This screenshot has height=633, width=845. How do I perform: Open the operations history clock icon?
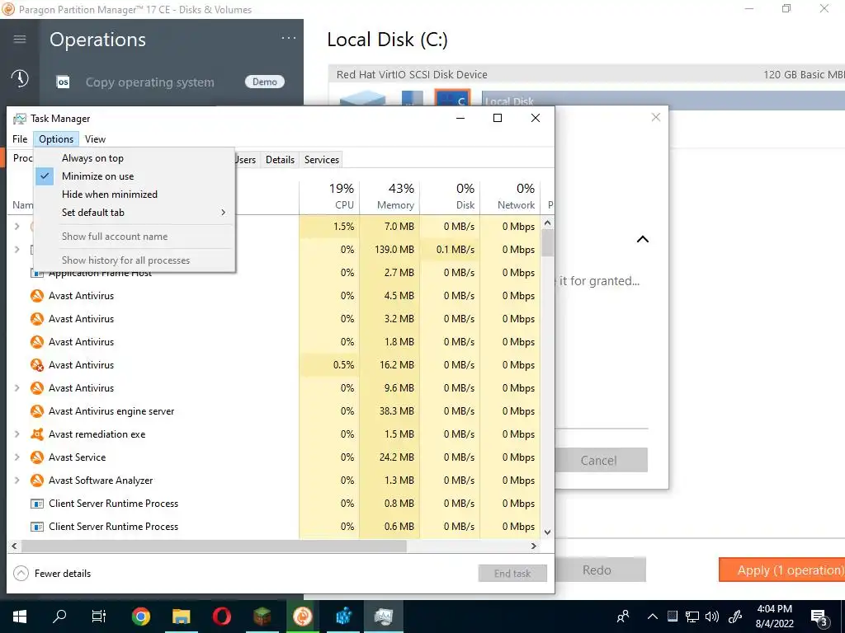tap(20, 78)
